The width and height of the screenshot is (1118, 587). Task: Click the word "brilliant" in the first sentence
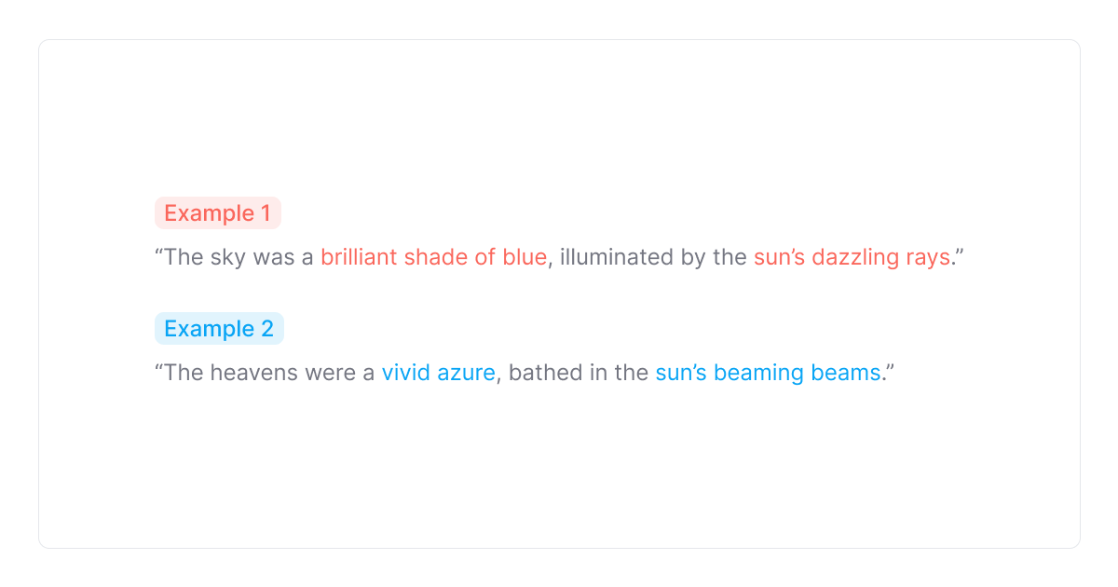pos(359,257)
